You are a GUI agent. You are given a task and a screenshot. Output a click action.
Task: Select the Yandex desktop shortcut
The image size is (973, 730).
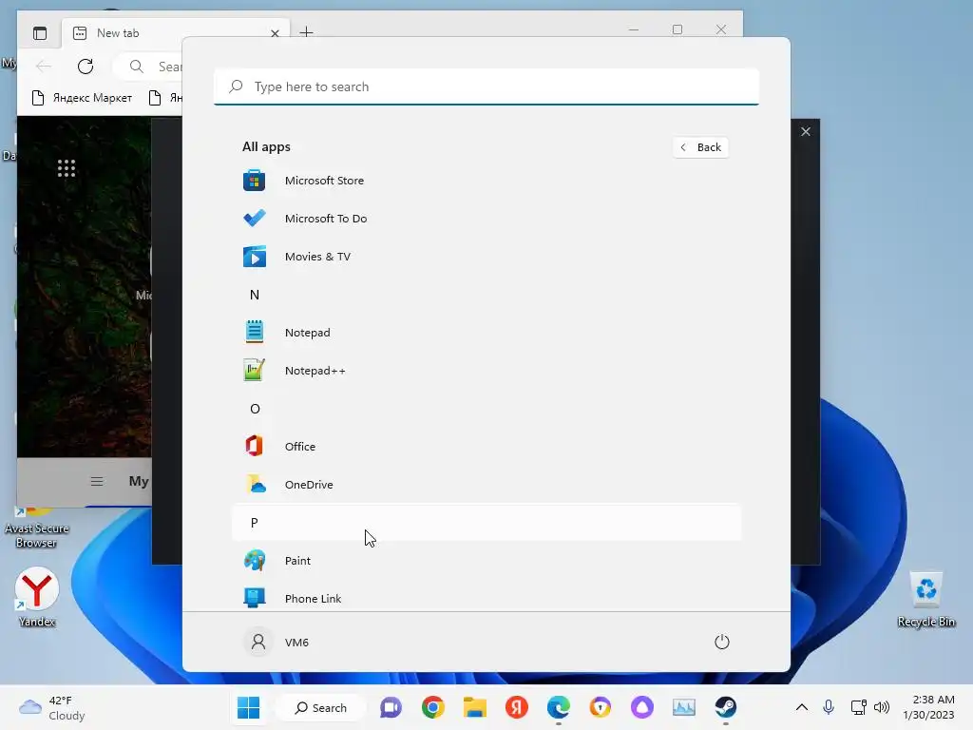click(x=37, y=597)
